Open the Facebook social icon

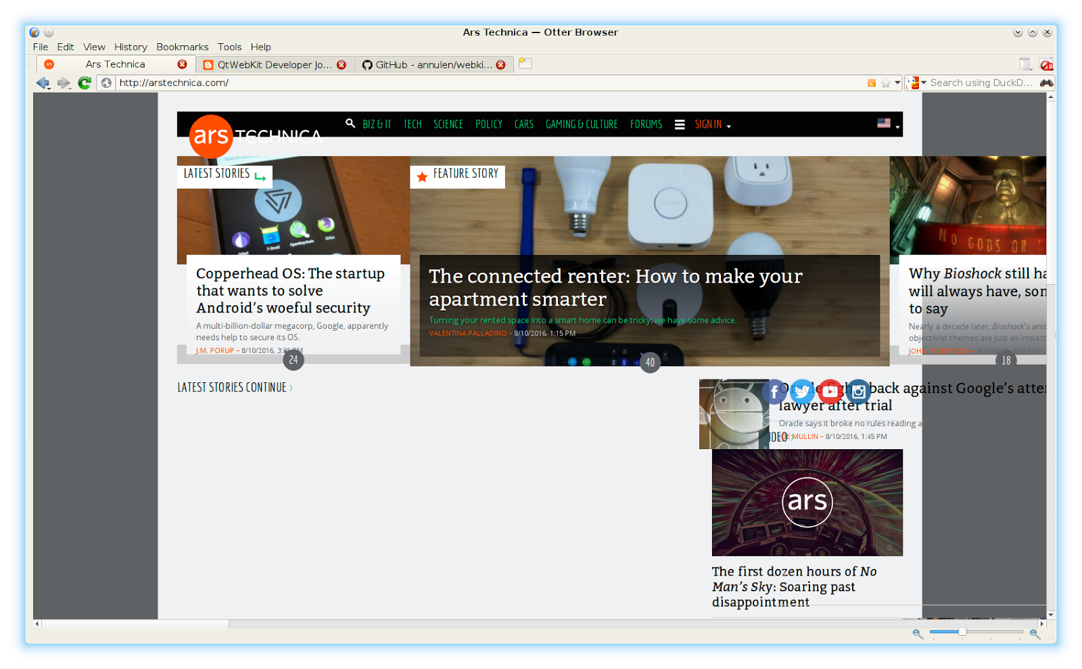[774, 392]
